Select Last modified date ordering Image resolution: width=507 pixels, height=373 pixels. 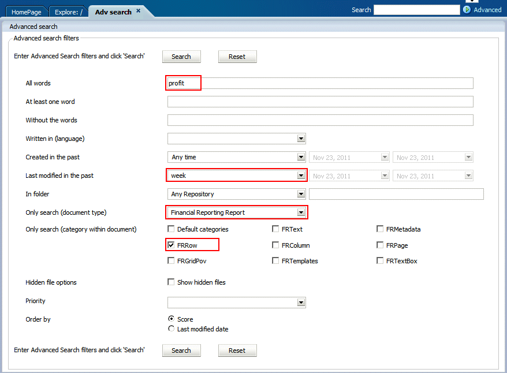[x=171, y=329]
